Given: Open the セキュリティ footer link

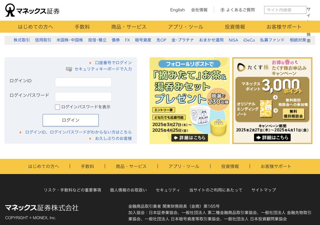Looking at the screenshot, I should click(168, 190).
